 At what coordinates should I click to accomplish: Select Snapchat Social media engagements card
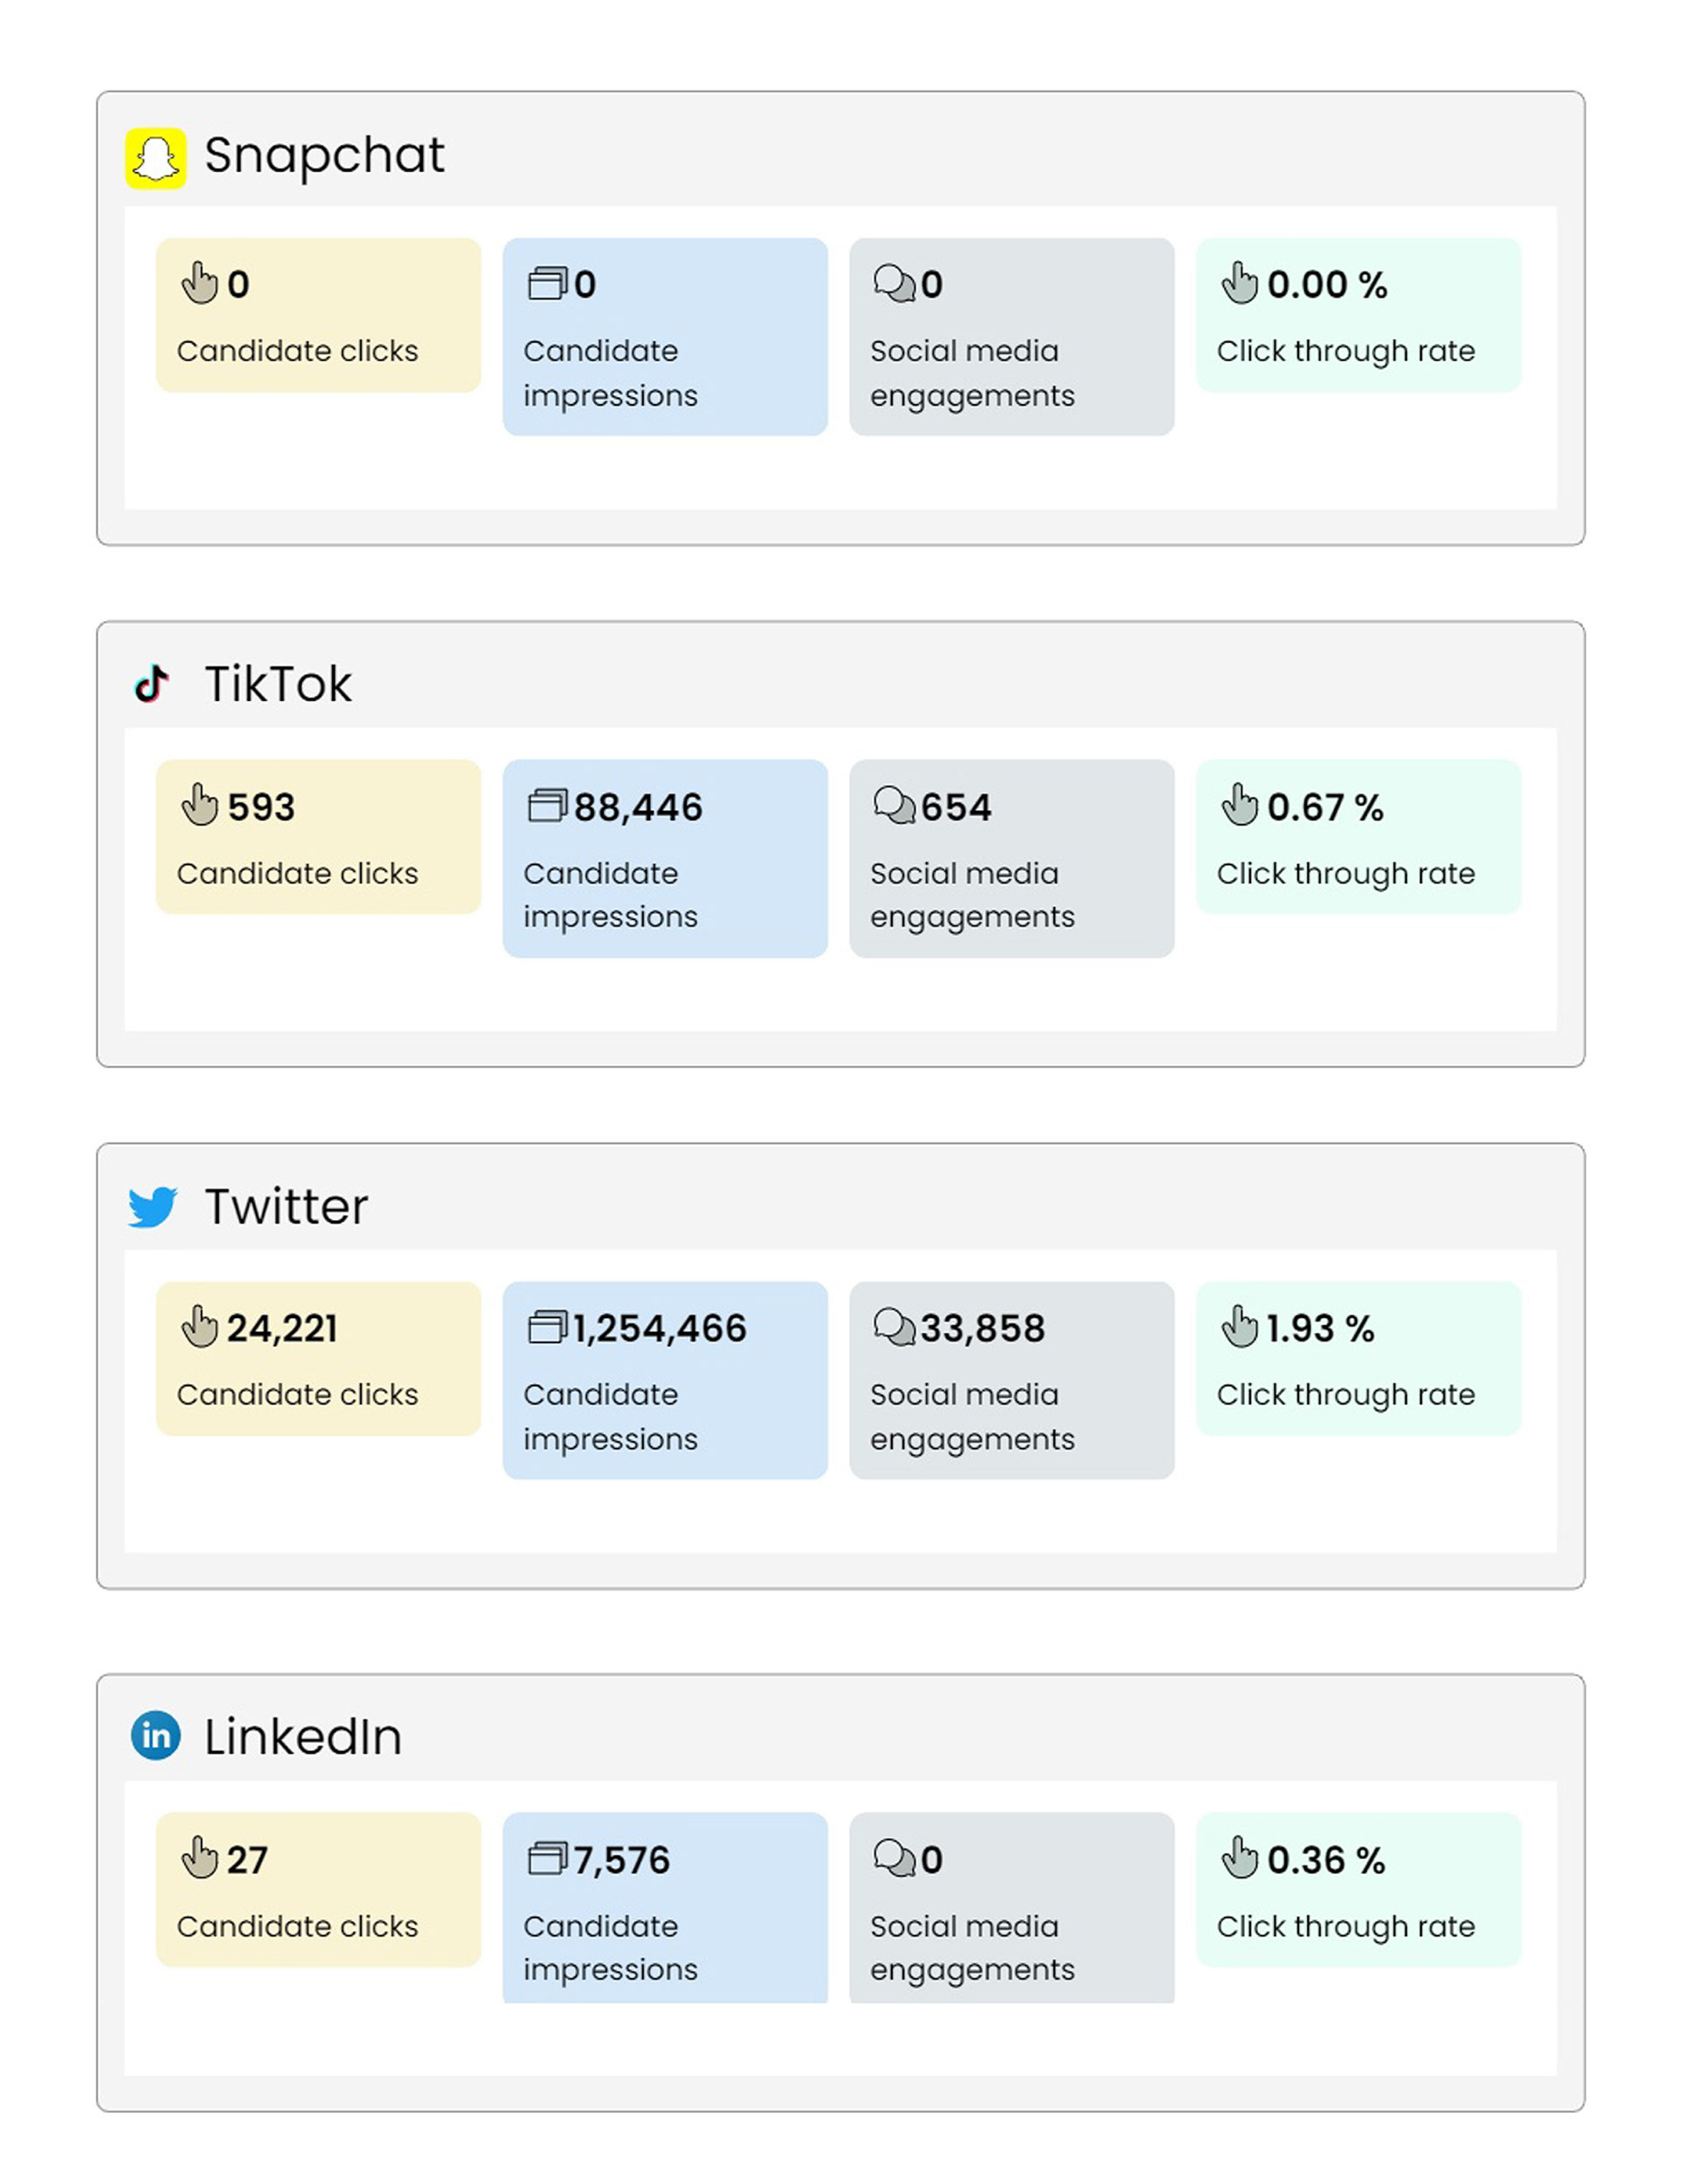tap(1012, 337)
